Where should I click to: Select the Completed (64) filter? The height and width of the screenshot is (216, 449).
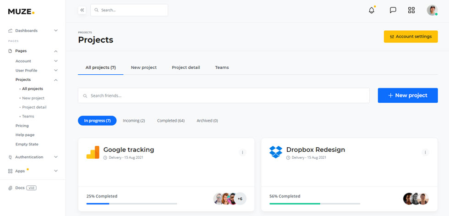point(170,121)
